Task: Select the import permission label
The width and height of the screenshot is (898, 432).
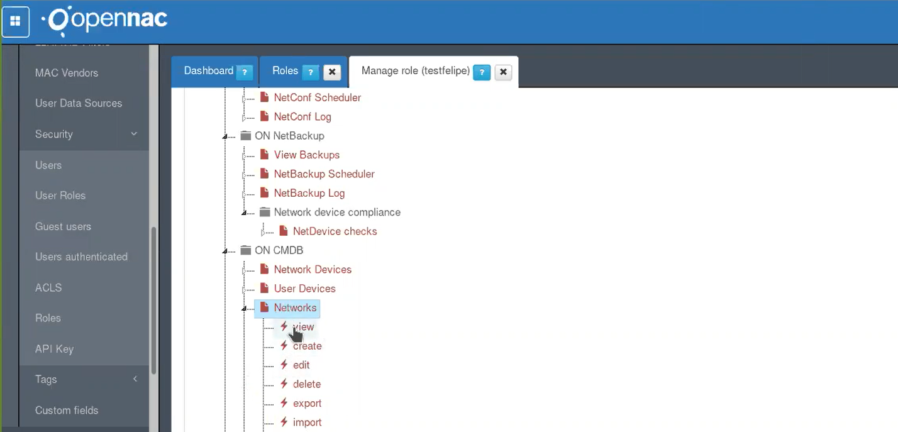Action: [308, 422]
